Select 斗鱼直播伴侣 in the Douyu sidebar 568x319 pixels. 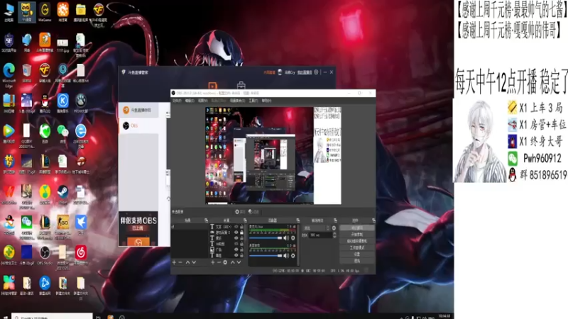click(x=138, y=110)
